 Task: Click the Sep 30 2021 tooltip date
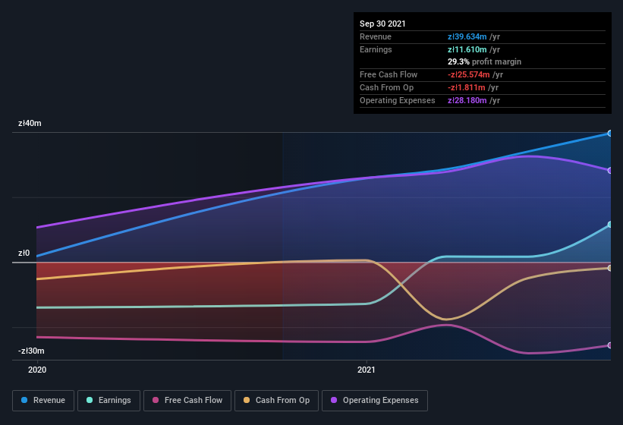382,24
